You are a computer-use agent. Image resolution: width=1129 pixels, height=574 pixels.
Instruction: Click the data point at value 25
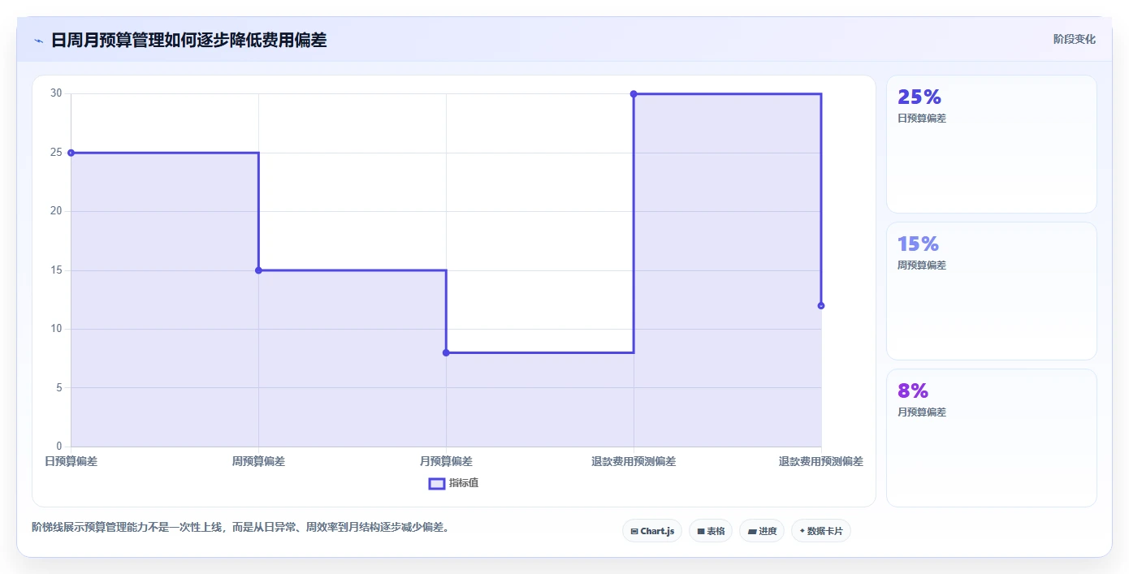(71, 153)
